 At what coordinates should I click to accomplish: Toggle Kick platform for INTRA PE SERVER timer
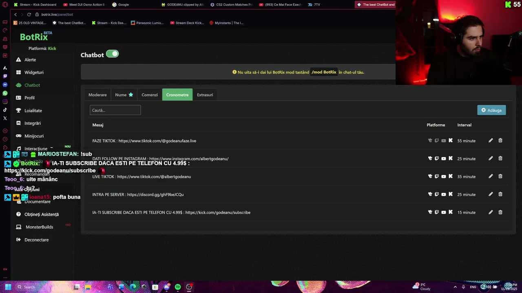coord(451,194)
